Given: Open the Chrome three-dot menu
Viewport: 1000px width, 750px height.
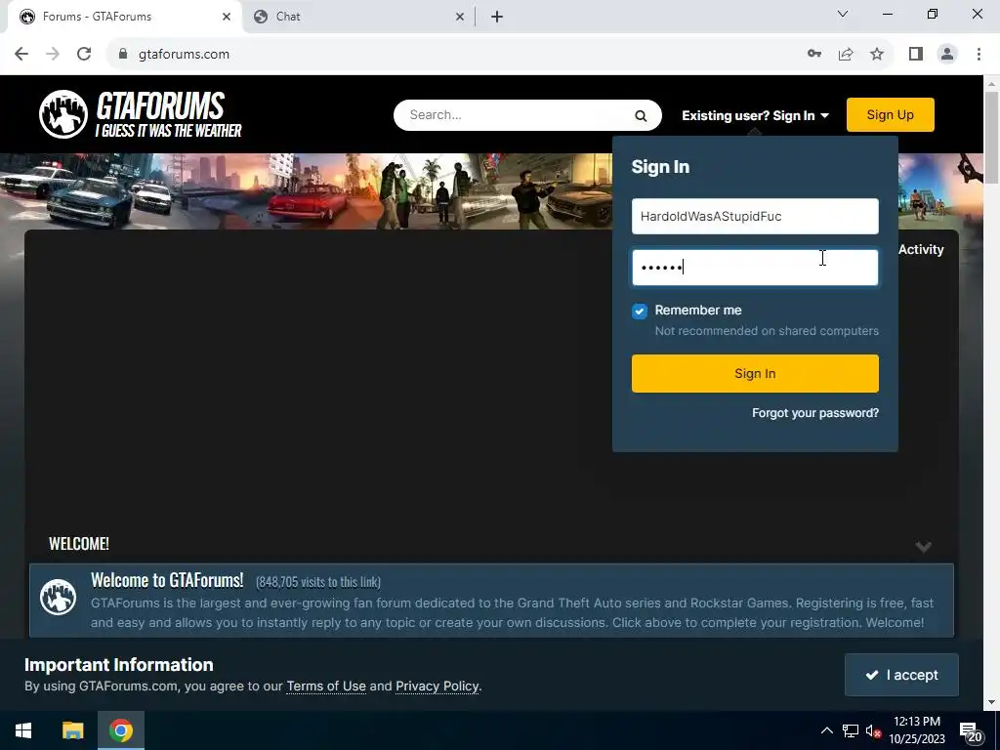Looking at the screenshot, I should click(979, 54).
